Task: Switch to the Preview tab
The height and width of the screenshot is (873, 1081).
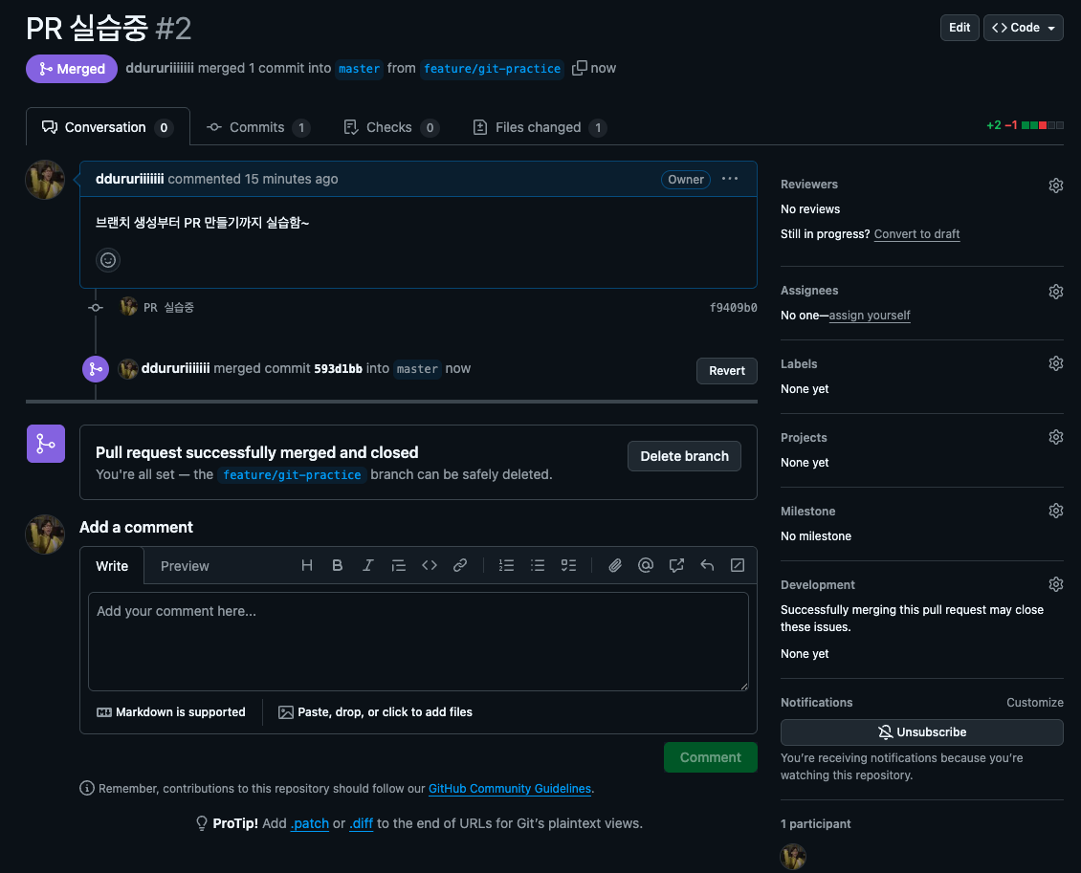Action: pos(185,566)
